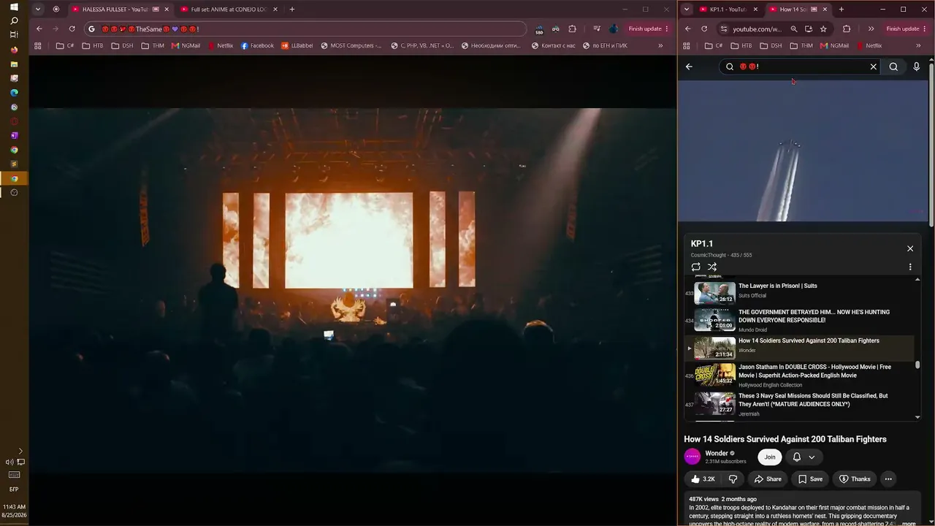Open Extensions menu in left browser window

pyautogui.click(x=572, y=29)
